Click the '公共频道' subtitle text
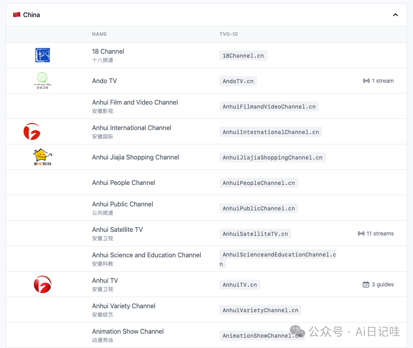This screenshot has width=413, height=348. coord(102,213)
